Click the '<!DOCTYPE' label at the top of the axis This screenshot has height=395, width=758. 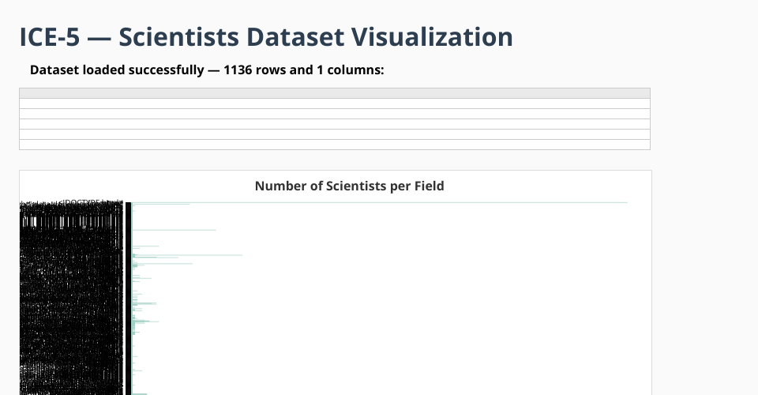coord(81,203)
